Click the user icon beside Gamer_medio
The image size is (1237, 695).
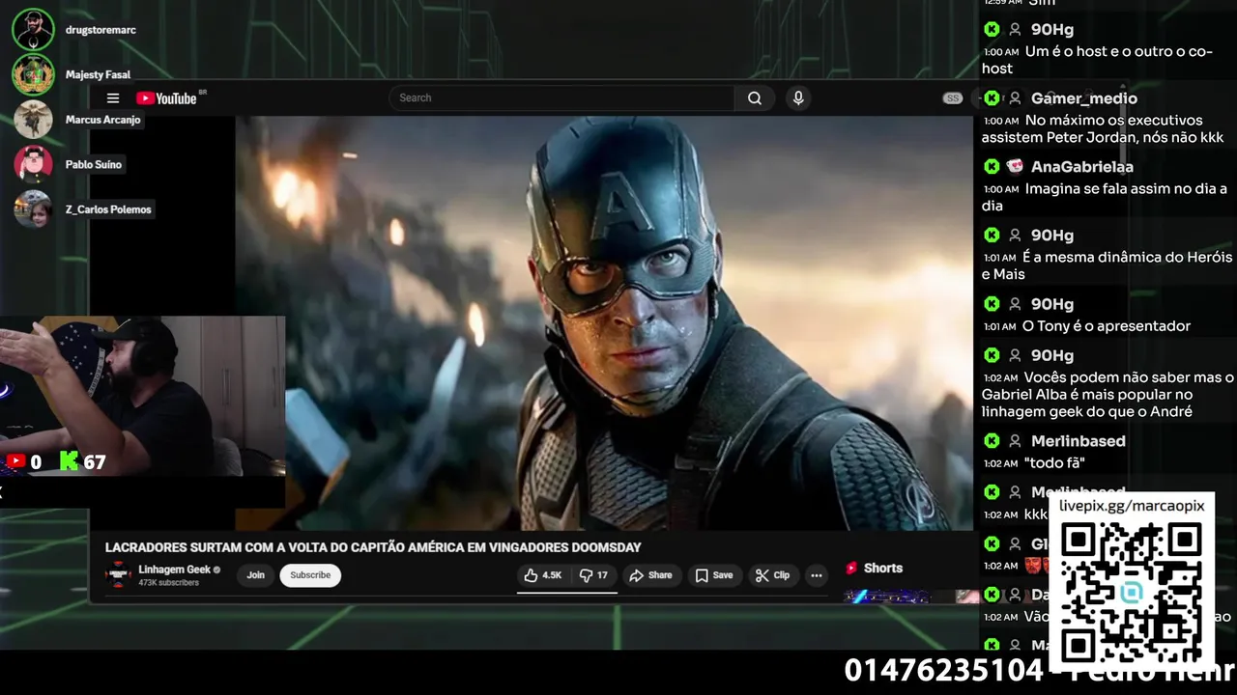click(1015, 98)
